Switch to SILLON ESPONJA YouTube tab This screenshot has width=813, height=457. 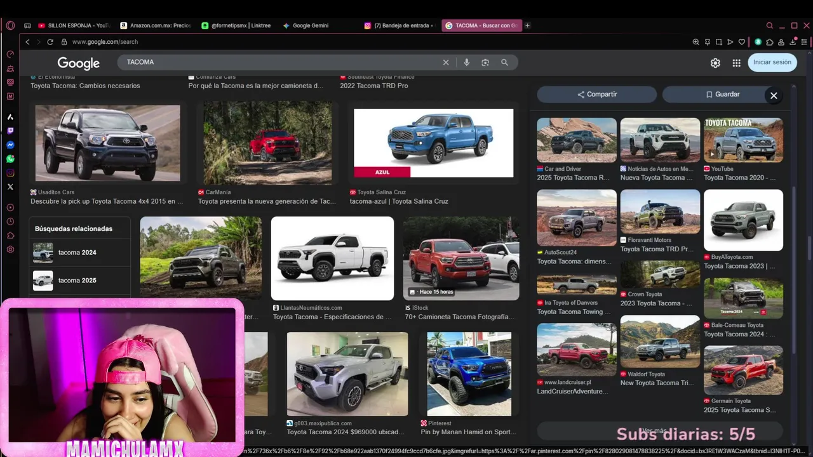(x=74, y=25)
